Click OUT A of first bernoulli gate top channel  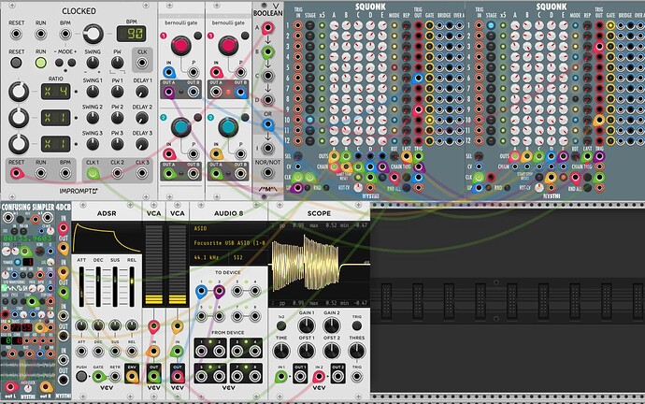click(168, 92)
